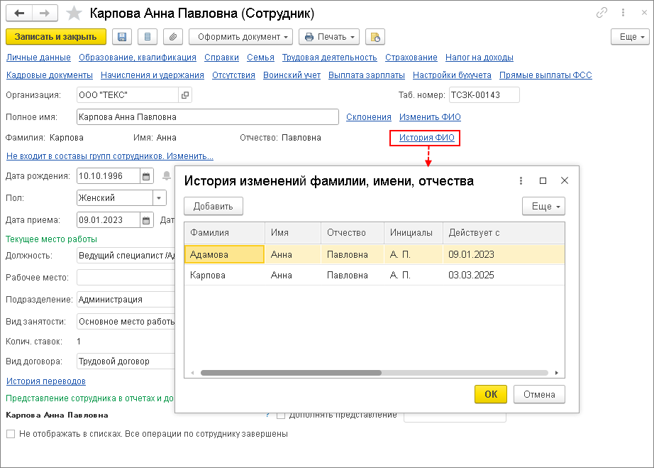Go to 'Справки' section

(221, 58)
